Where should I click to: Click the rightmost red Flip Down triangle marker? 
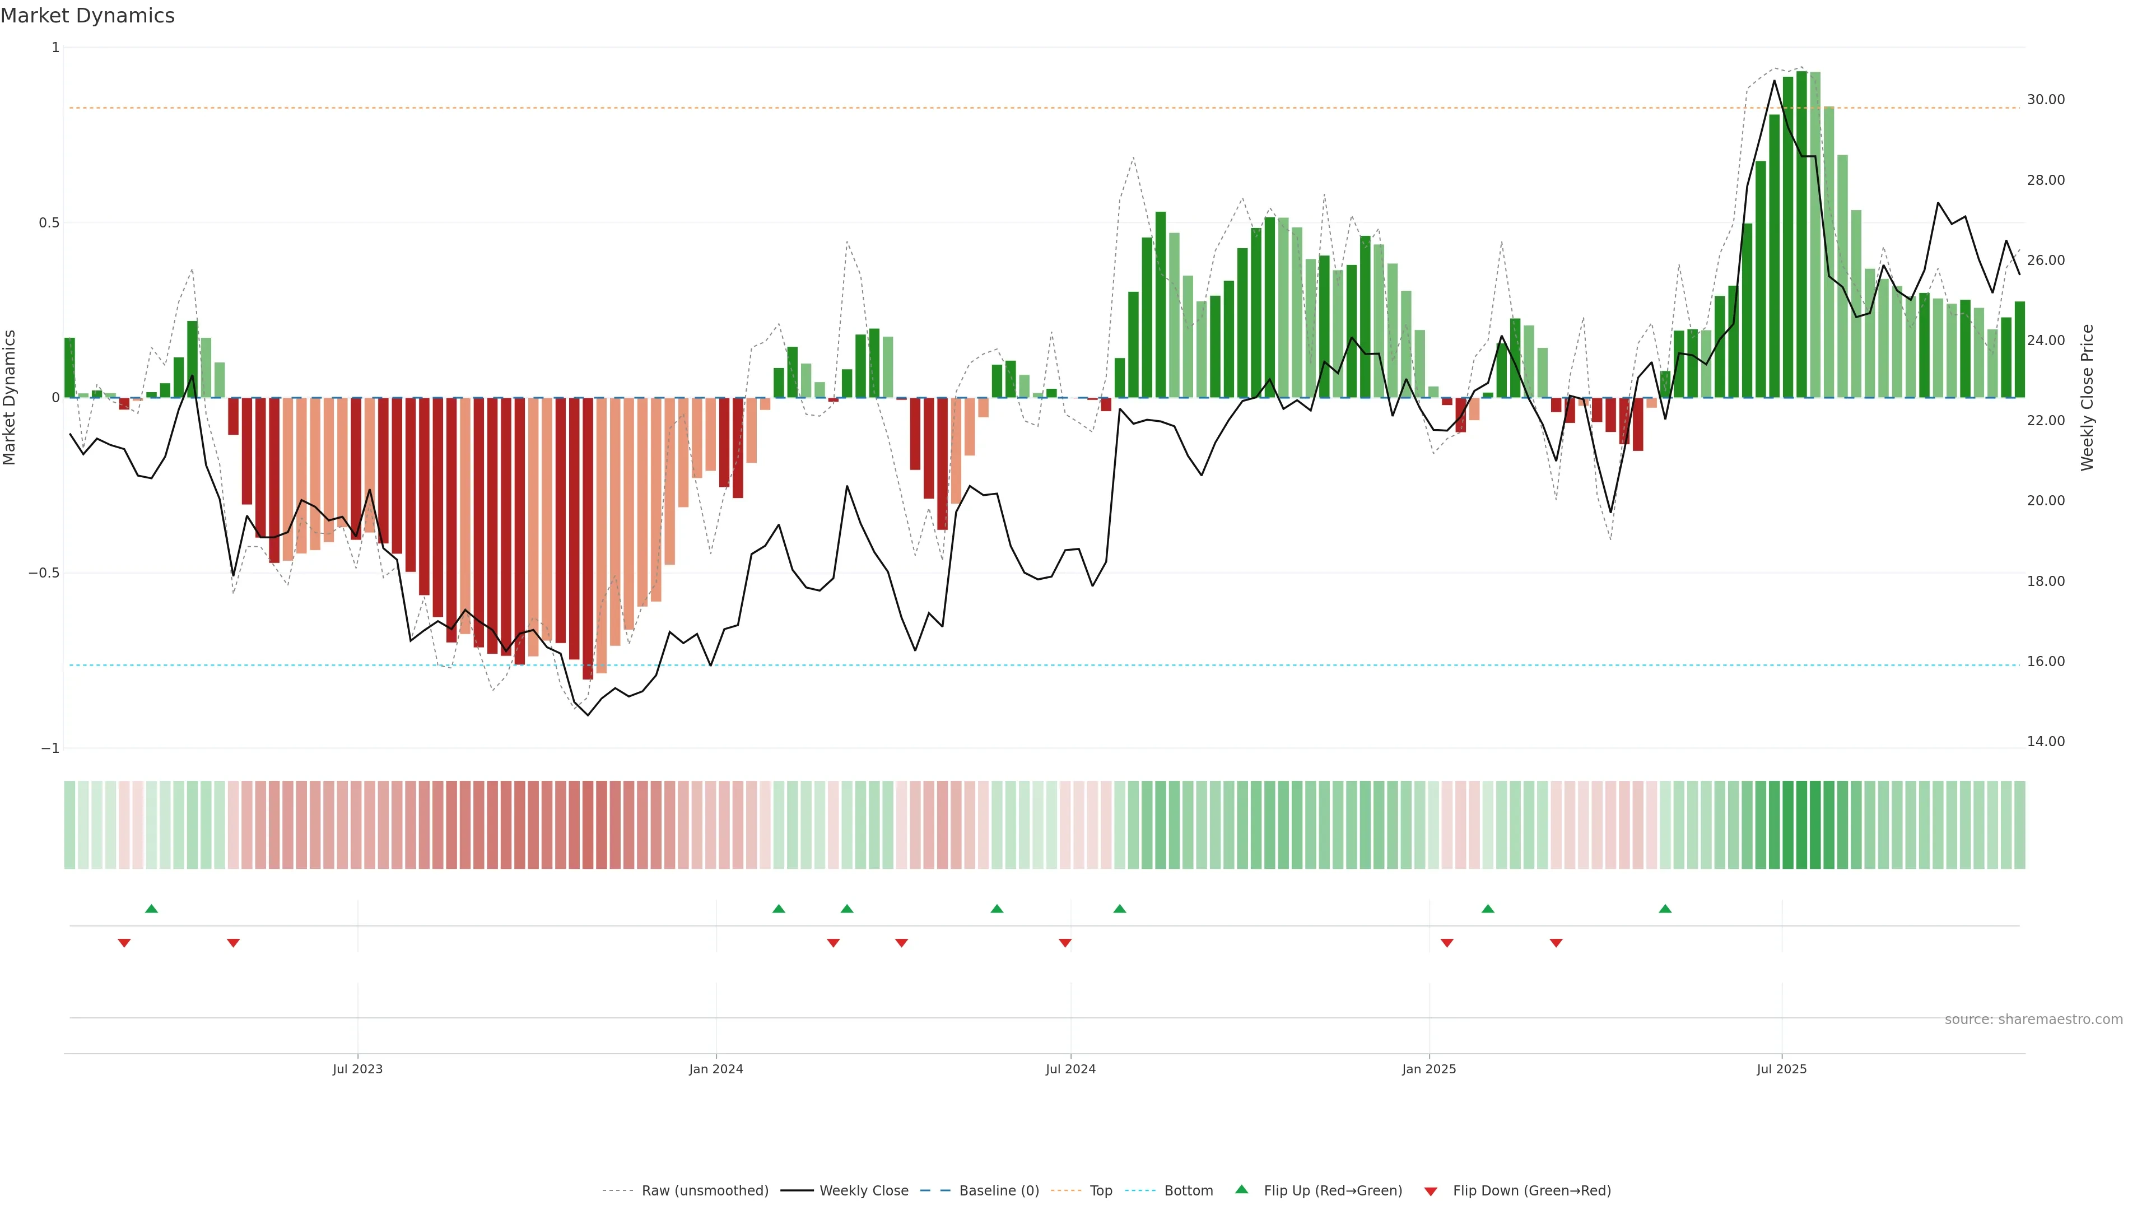click(x=1556, y=943)
